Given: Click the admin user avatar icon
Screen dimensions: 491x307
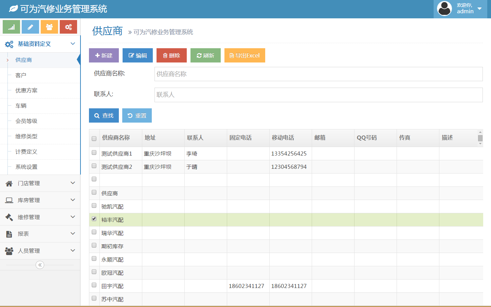Looking at the screenshot, I should [444, 8].
